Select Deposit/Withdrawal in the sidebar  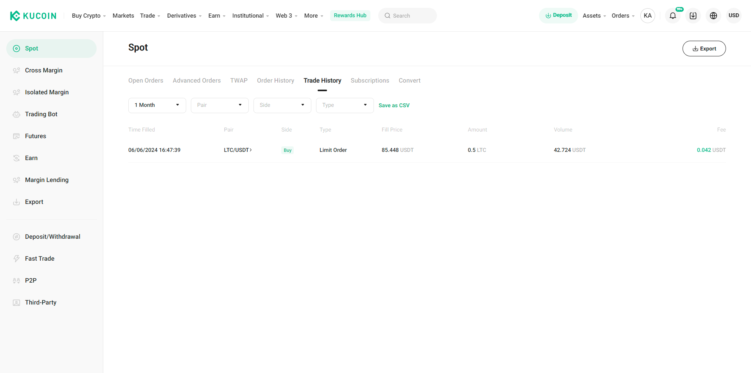[52, 236]
